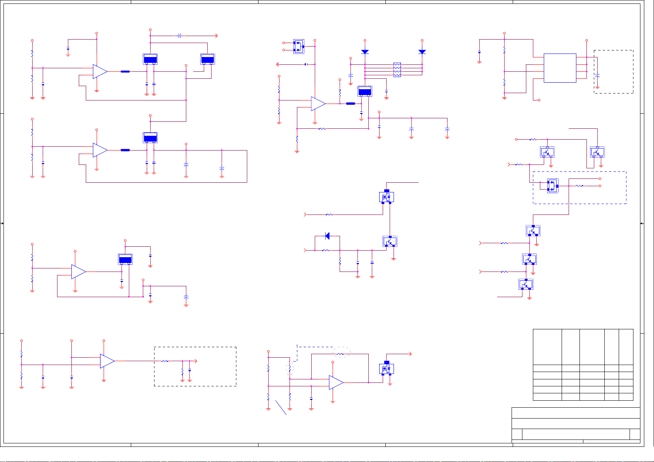The height and width of the screenshot is (462, 654).
Task: Select the op-amp in the top-center circuit
Action: click(x=318, y=104)
